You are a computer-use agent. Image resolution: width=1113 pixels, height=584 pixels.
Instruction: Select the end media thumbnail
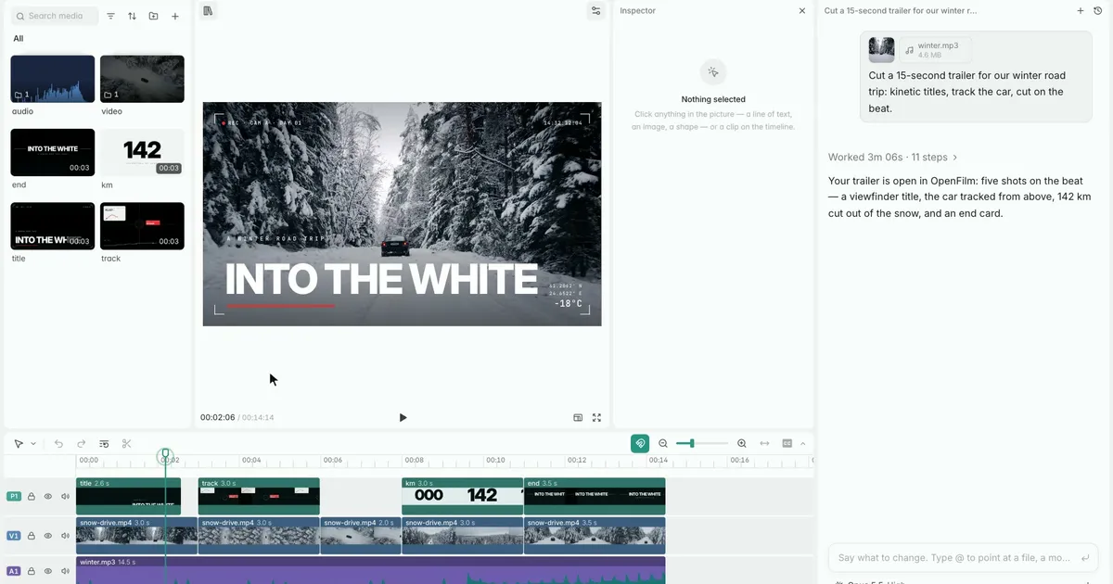point(53,152)
